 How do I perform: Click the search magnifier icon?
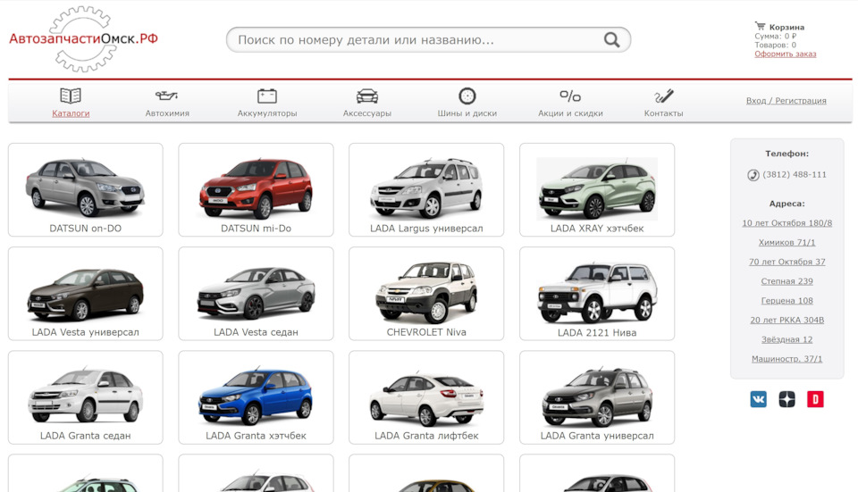pyautogui.click(x=611, y=40)
